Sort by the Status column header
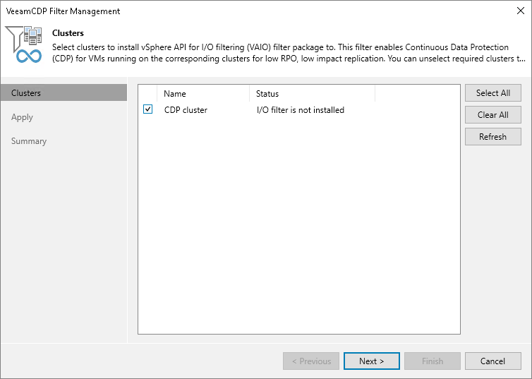532x379 pixels. (312, 94)
